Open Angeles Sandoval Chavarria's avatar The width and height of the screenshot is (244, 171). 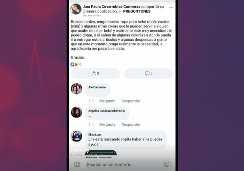click(x=77, y=112)
